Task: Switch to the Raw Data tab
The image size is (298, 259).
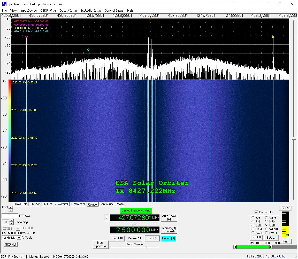Action: pos(21,204)
